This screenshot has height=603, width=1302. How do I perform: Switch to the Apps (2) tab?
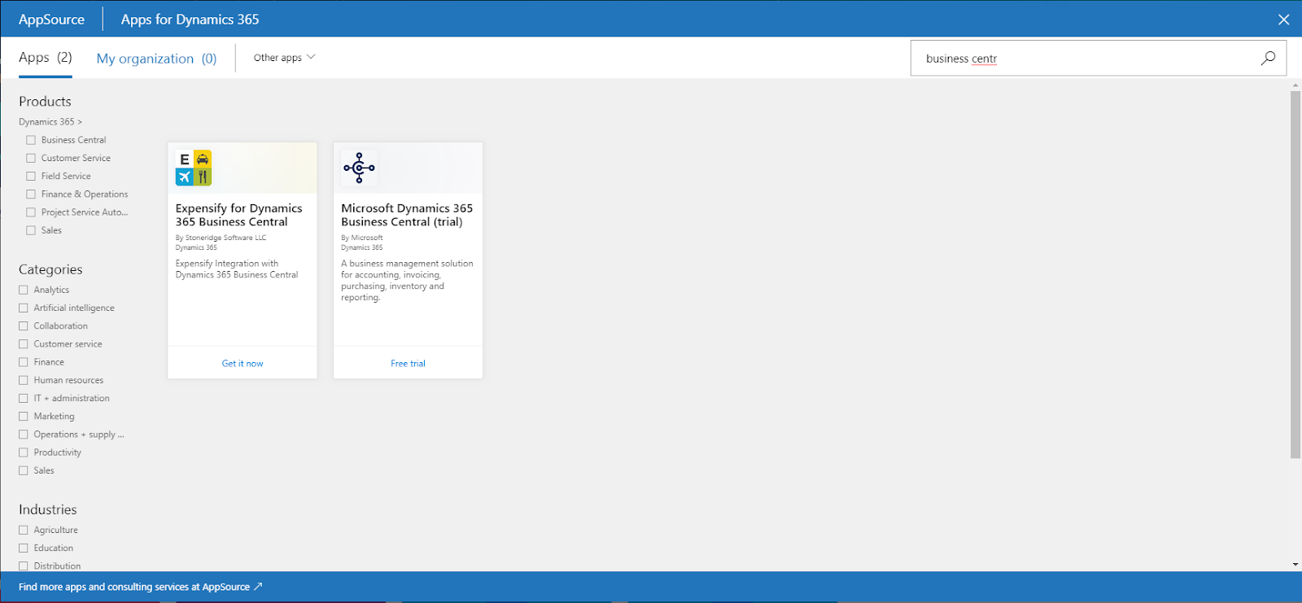46,58
